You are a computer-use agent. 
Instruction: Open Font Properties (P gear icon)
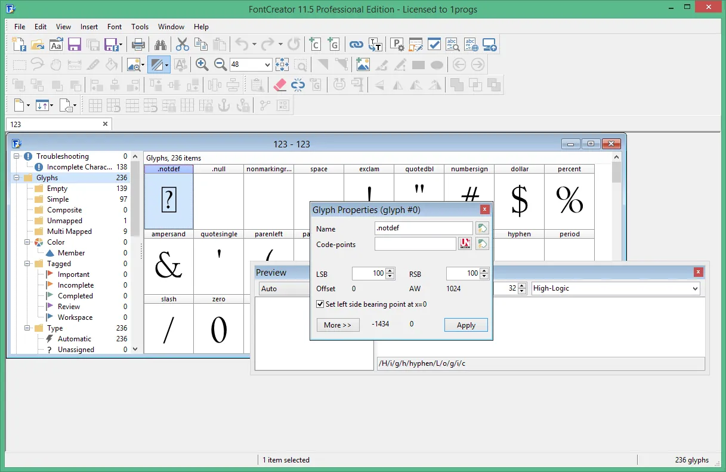(397, 44)
